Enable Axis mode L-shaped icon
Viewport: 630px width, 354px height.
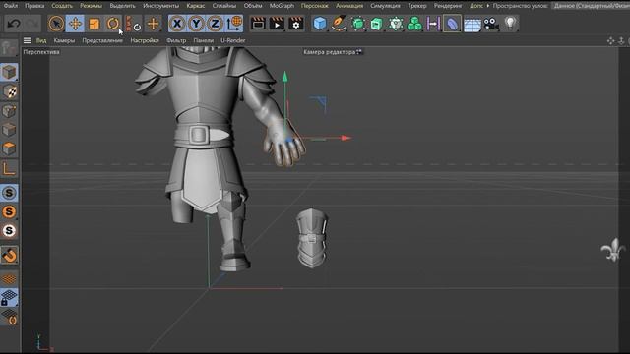(9, 168)
